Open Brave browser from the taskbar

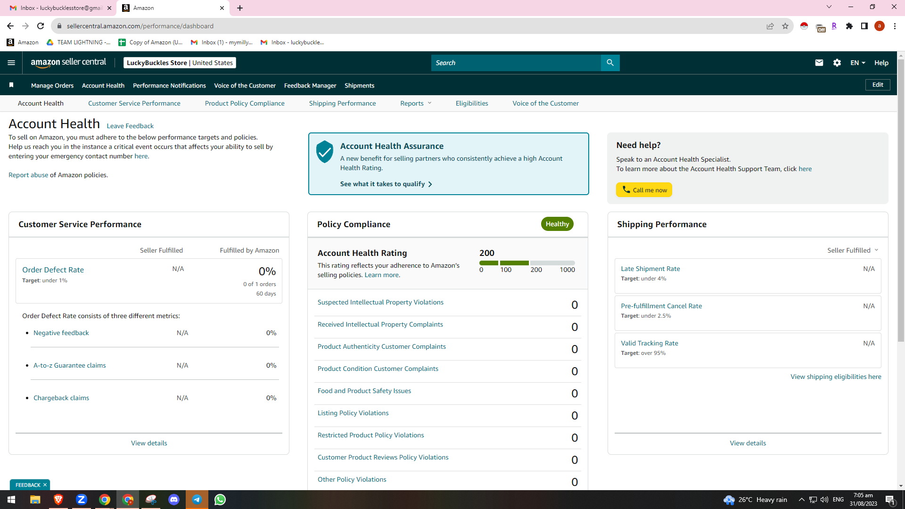click(58, 500)
